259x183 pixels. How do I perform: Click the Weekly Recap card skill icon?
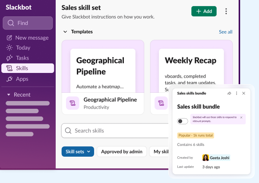[x=161, y=103]
